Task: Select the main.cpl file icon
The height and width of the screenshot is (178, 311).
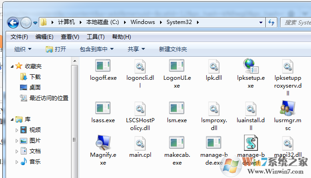Action: pos(140,143)
